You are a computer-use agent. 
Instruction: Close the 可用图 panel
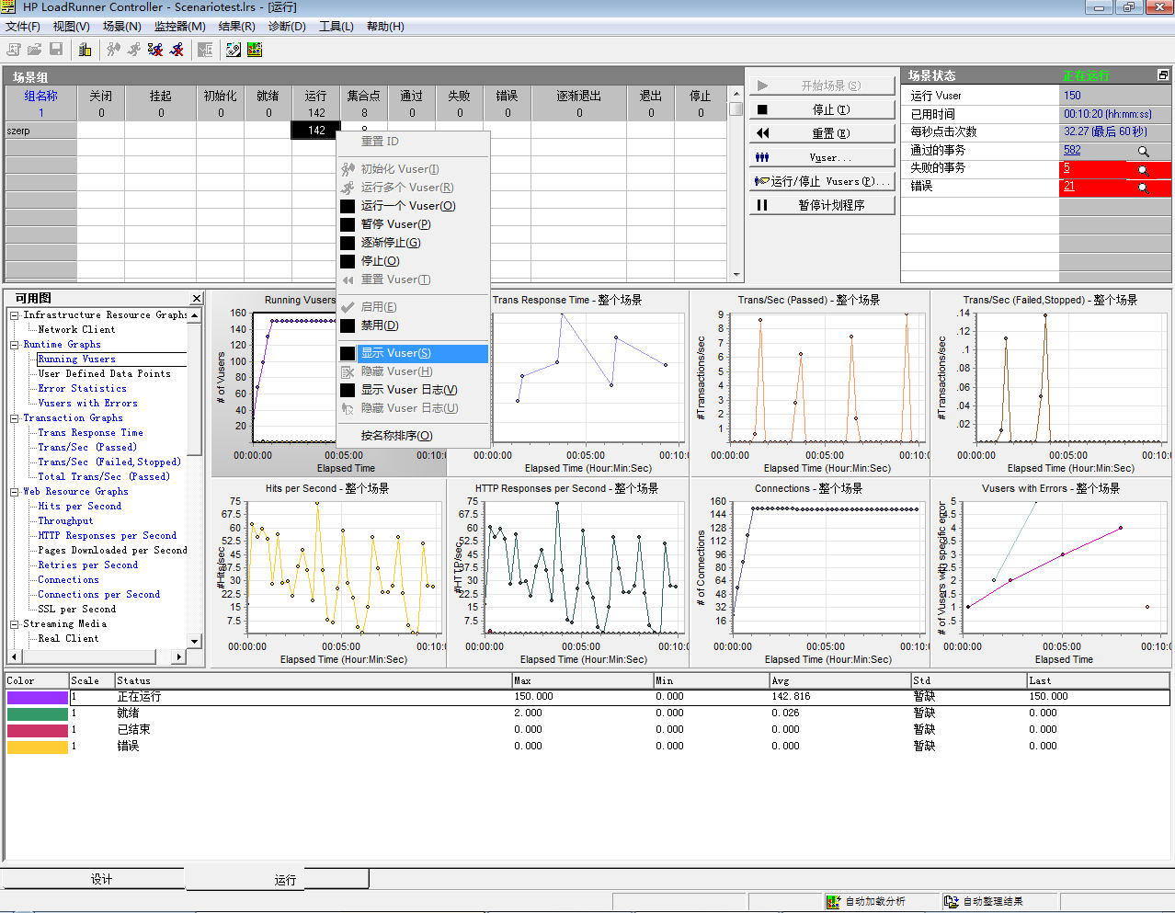point(197,298)
